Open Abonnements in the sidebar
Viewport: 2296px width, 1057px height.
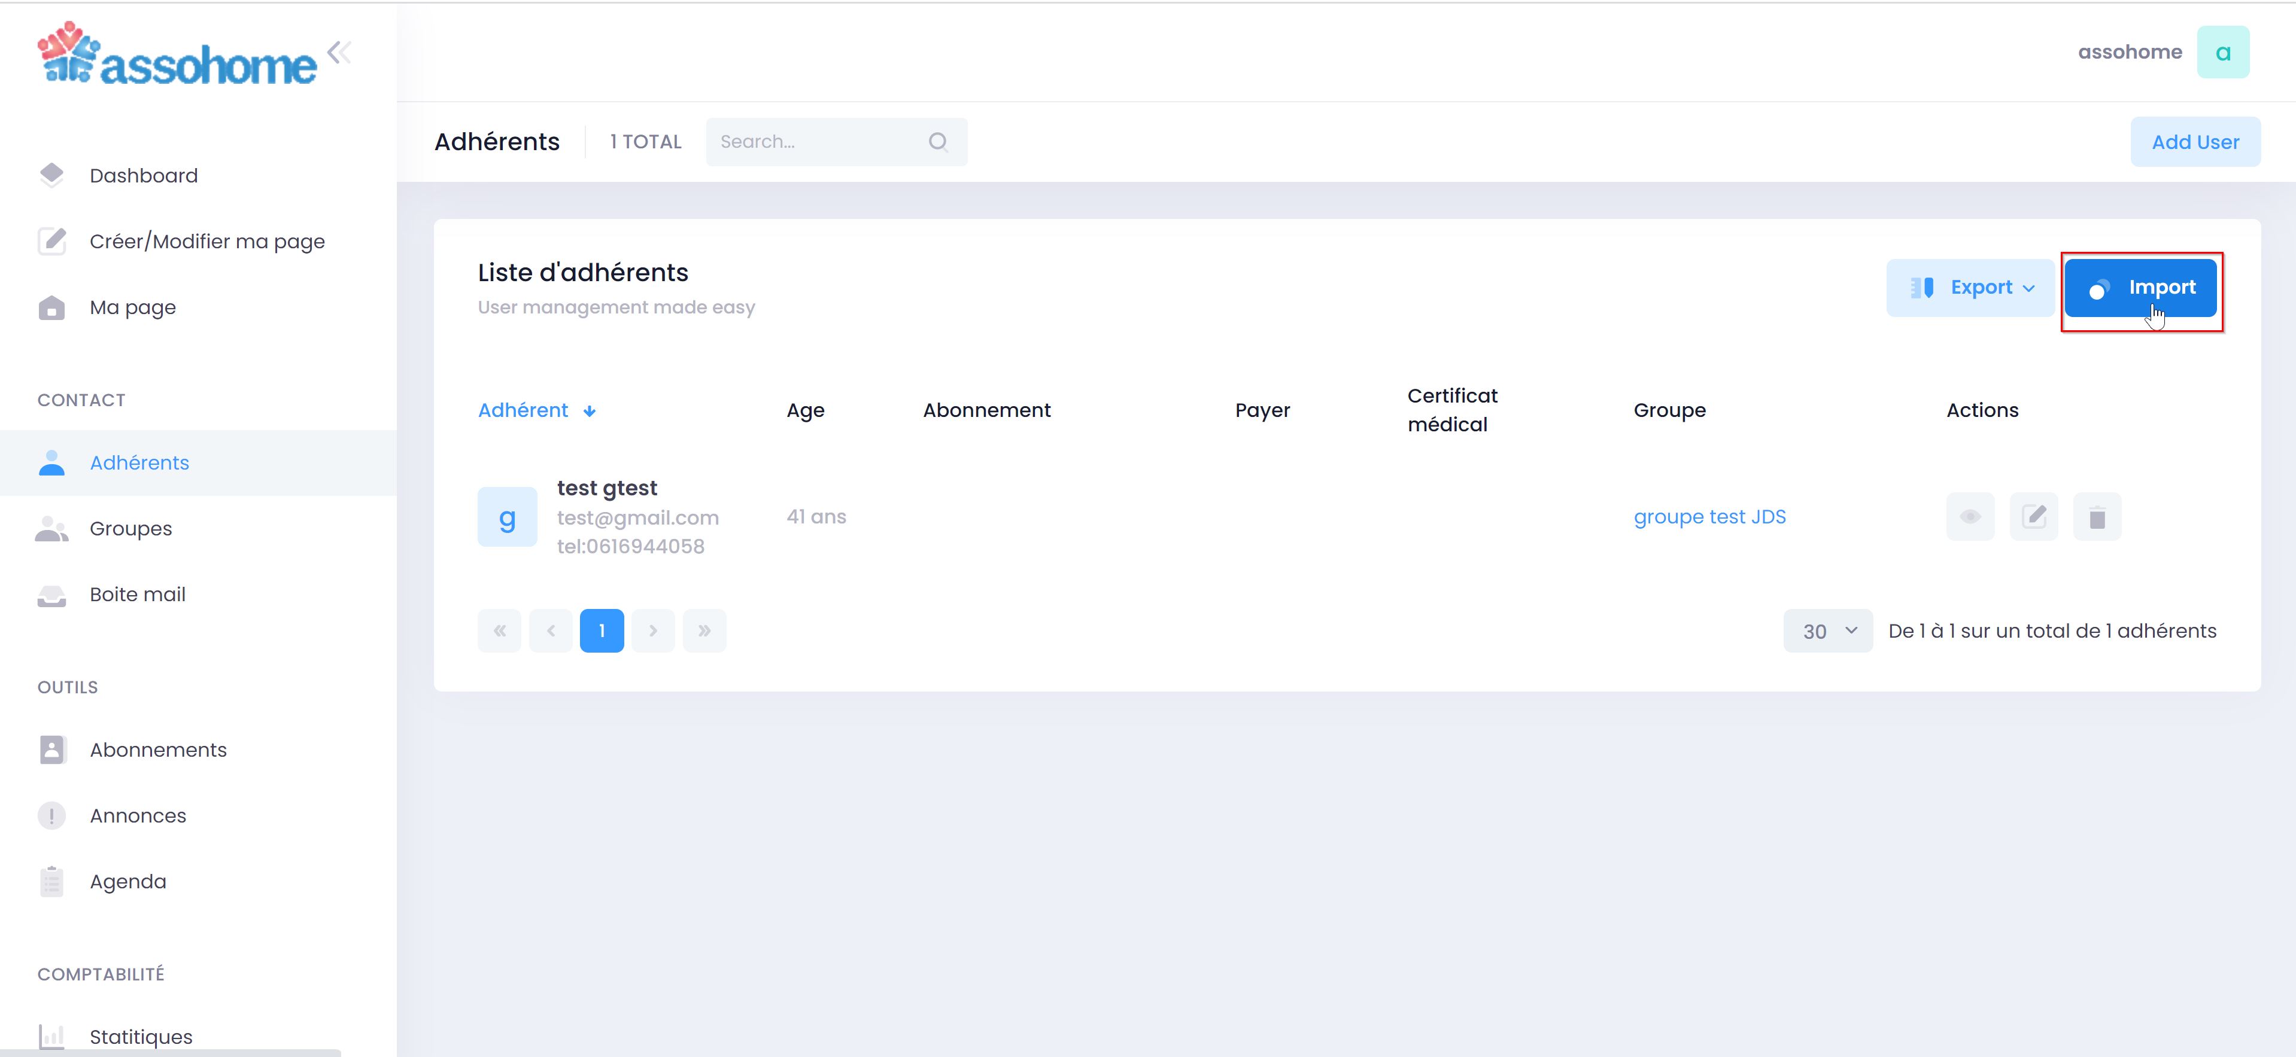[x=158, y=750]
